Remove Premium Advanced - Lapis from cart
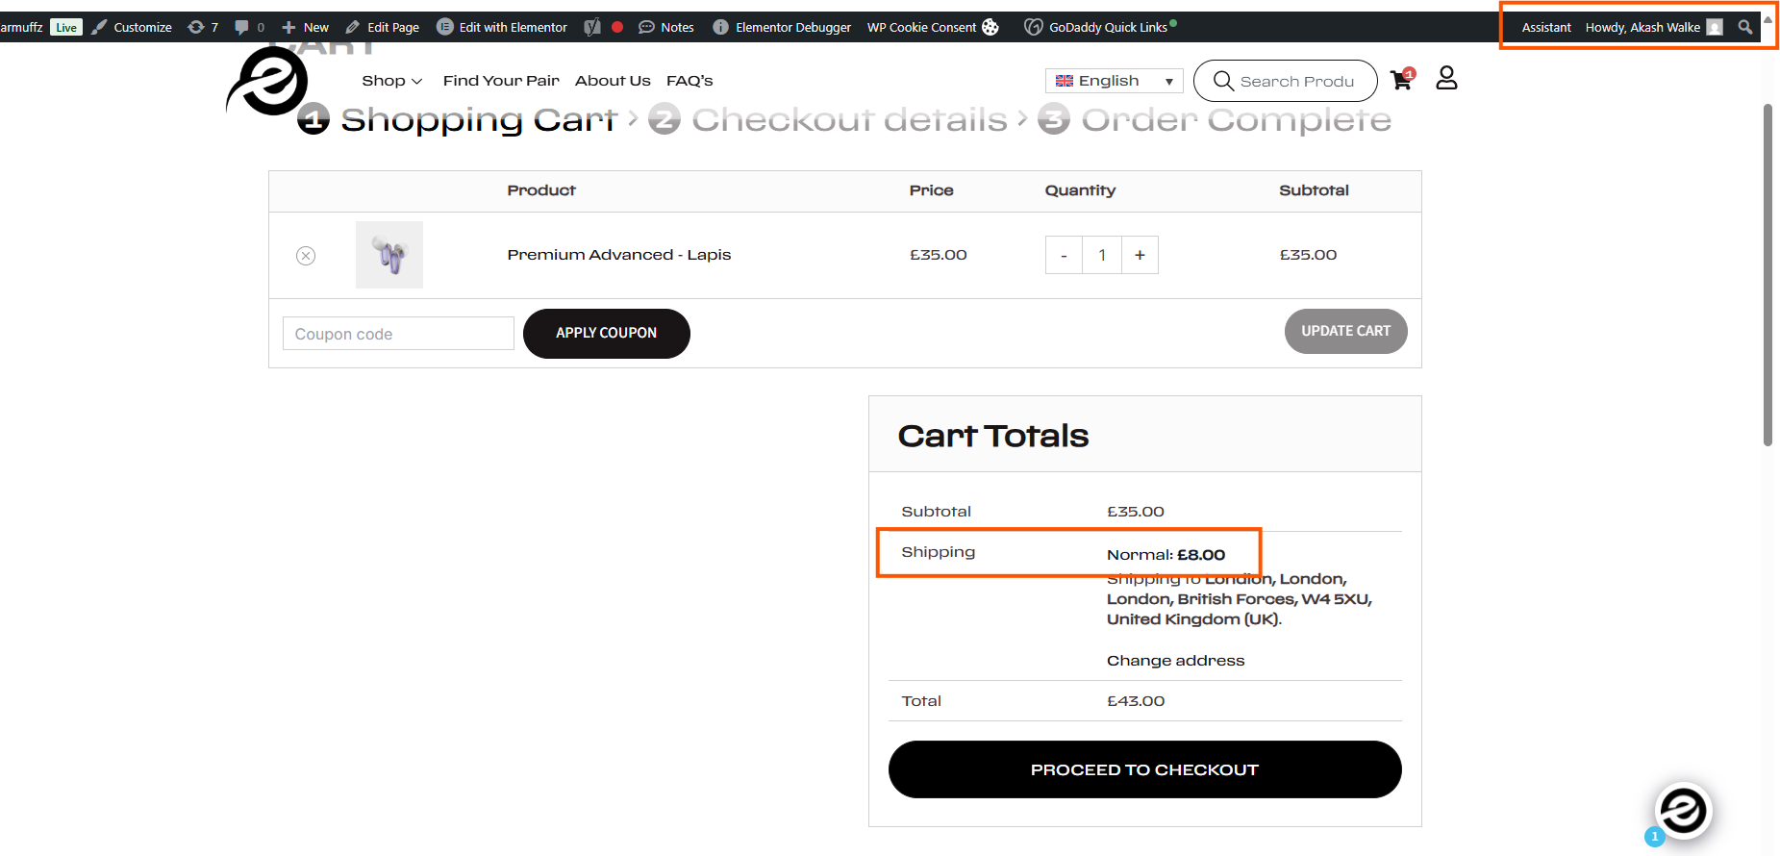This screenshot has width=1780, height=856. point(306,255)
